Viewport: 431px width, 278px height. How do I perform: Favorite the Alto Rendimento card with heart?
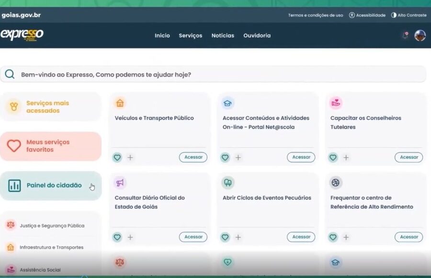333,237
